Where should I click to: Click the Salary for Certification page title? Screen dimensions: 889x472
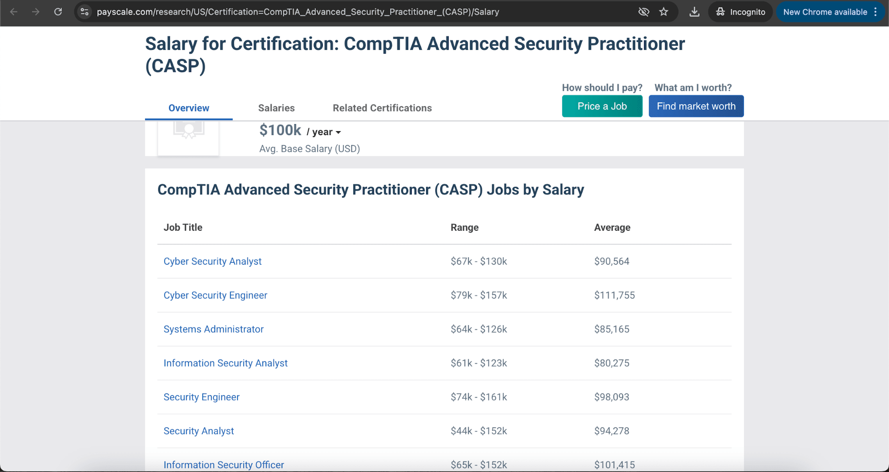(x=414, y=55)
